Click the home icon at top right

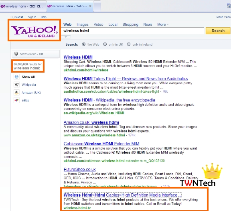tap(229, 6)
